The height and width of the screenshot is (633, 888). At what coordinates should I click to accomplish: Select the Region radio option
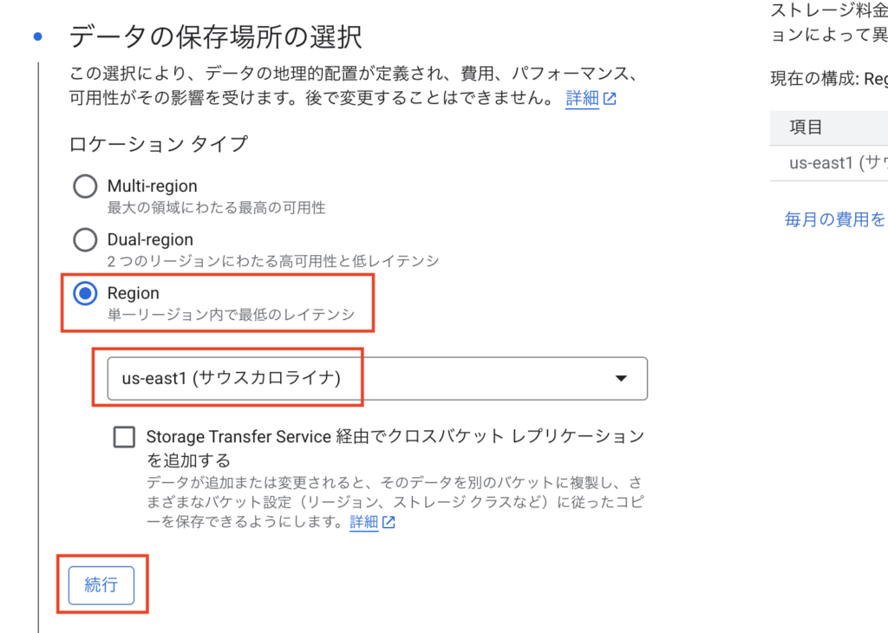(85, 294)
